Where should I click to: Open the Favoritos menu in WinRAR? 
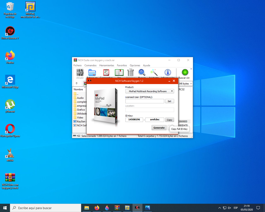[x=122, y=65]
